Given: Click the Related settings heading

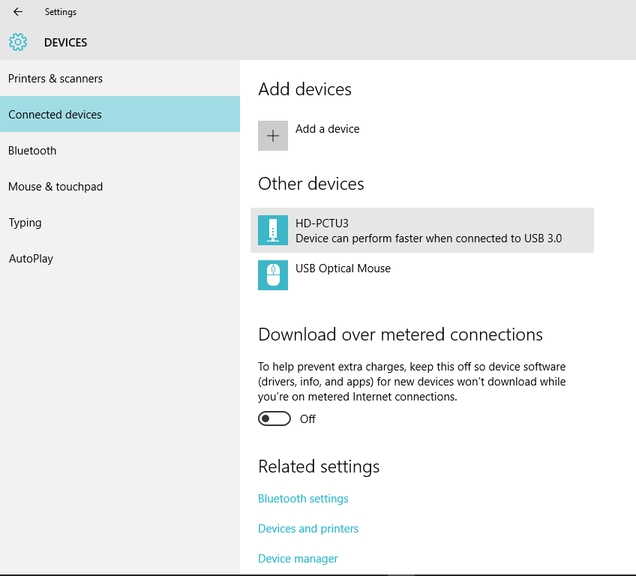Looking at the screenshot, I should 319,466.
